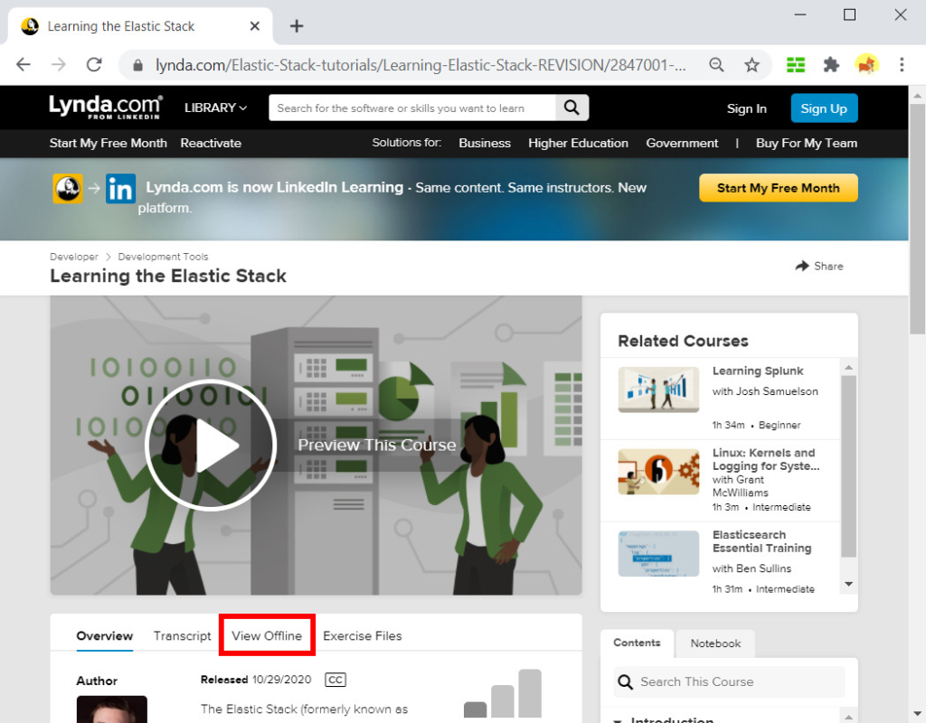
Task: Click the Share arrow icon
Action: (801, 266)
